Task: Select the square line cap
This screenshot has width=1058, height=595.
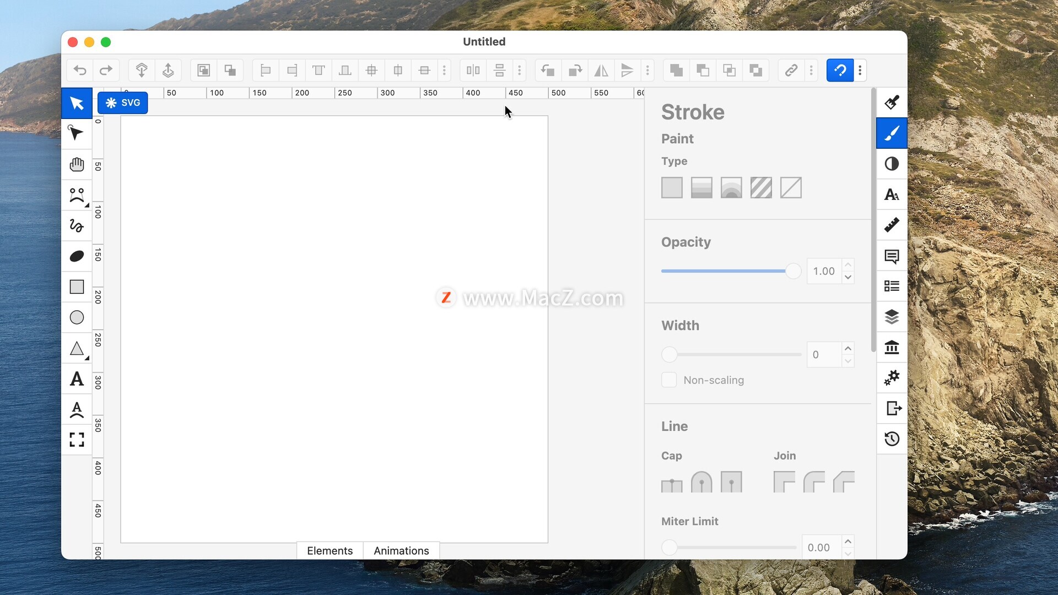Action: tap(731, 482)
